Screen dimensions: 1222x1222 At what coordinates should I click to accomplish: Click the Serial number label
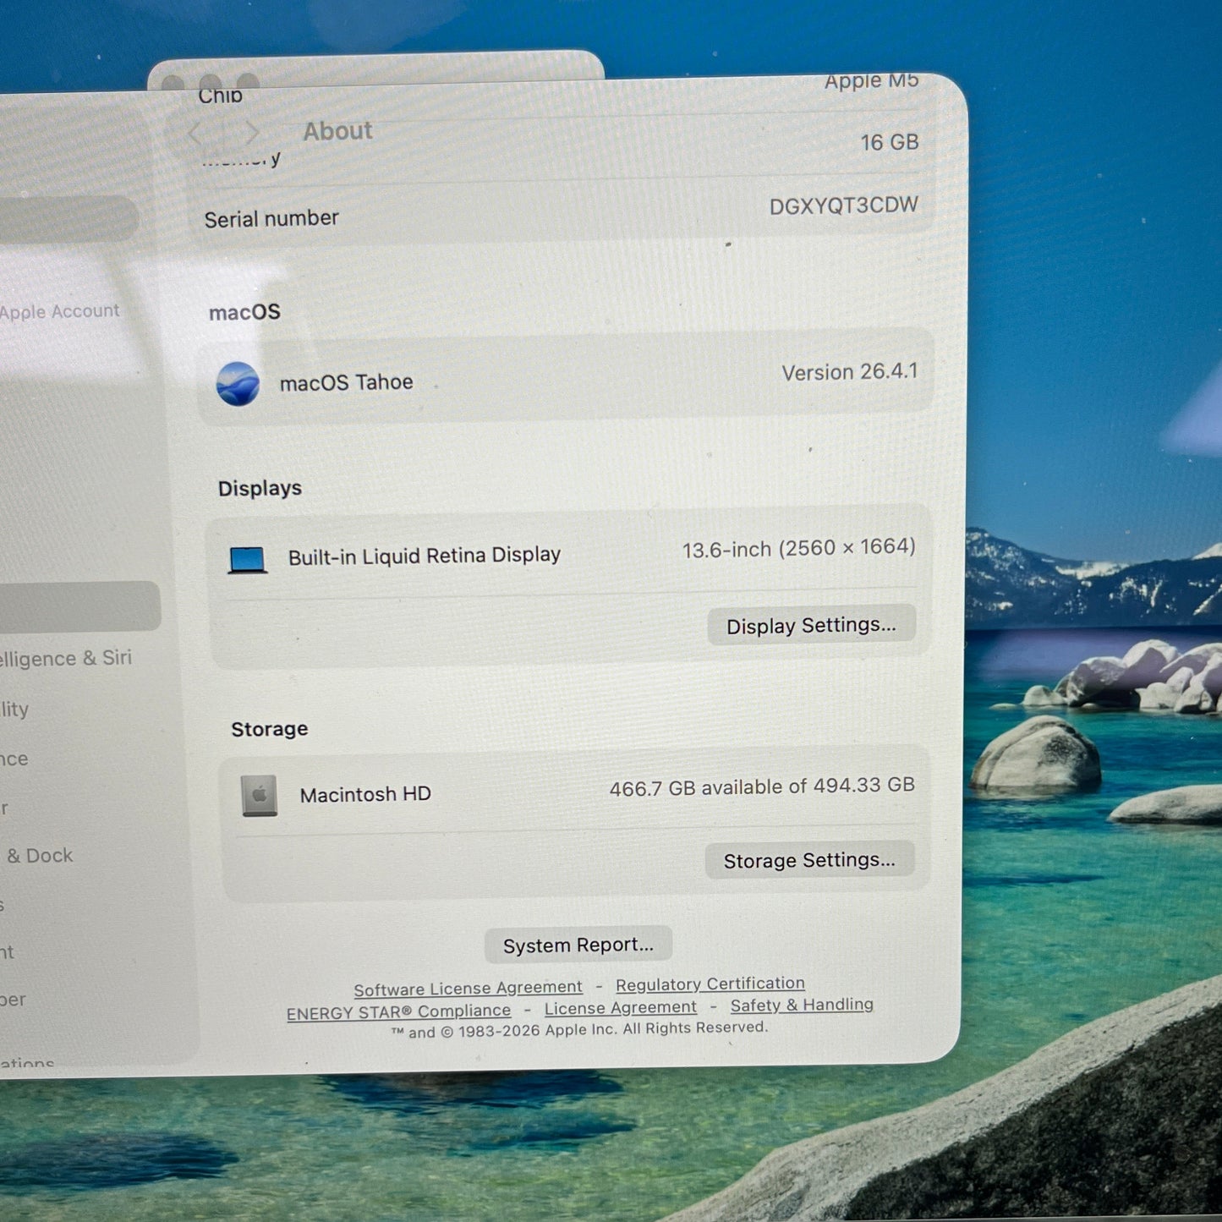pyautogui.click(x=271, y=219)
